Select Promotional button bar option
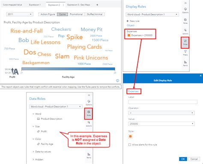The height and width of the screenshot is (164, 203). [76, 14]
